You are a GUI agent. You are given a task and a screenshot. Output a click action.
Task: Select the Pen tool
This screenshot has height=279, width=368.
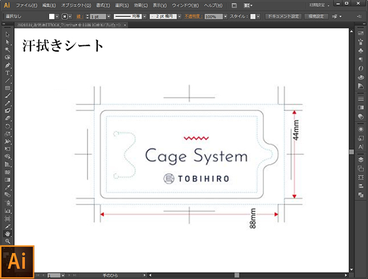8,65
